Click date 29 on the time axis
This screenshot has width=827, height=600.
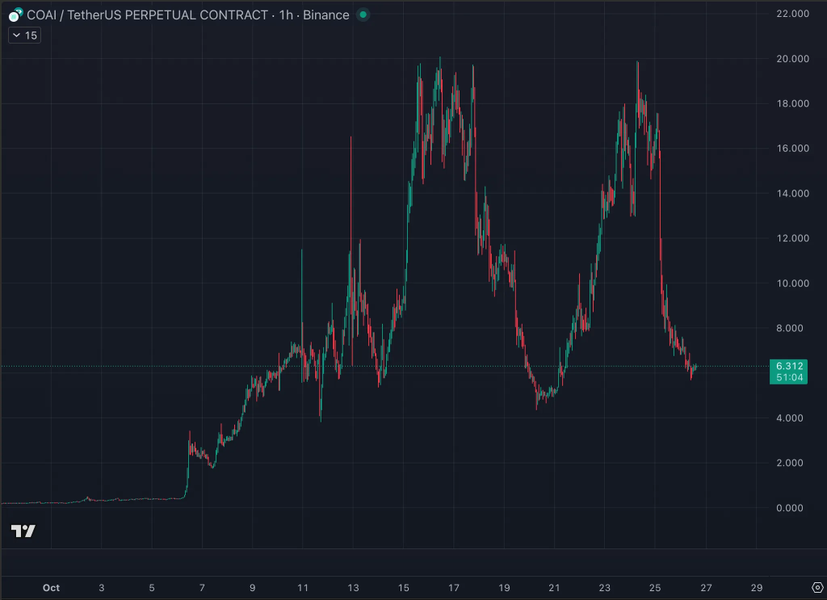tap(756, 588)
